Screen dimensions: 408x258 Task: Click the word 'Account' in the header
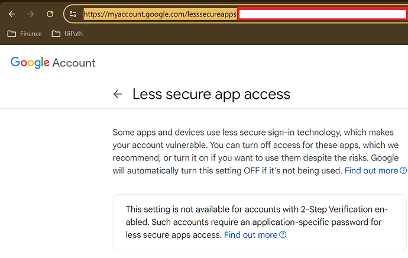(74, 63)
